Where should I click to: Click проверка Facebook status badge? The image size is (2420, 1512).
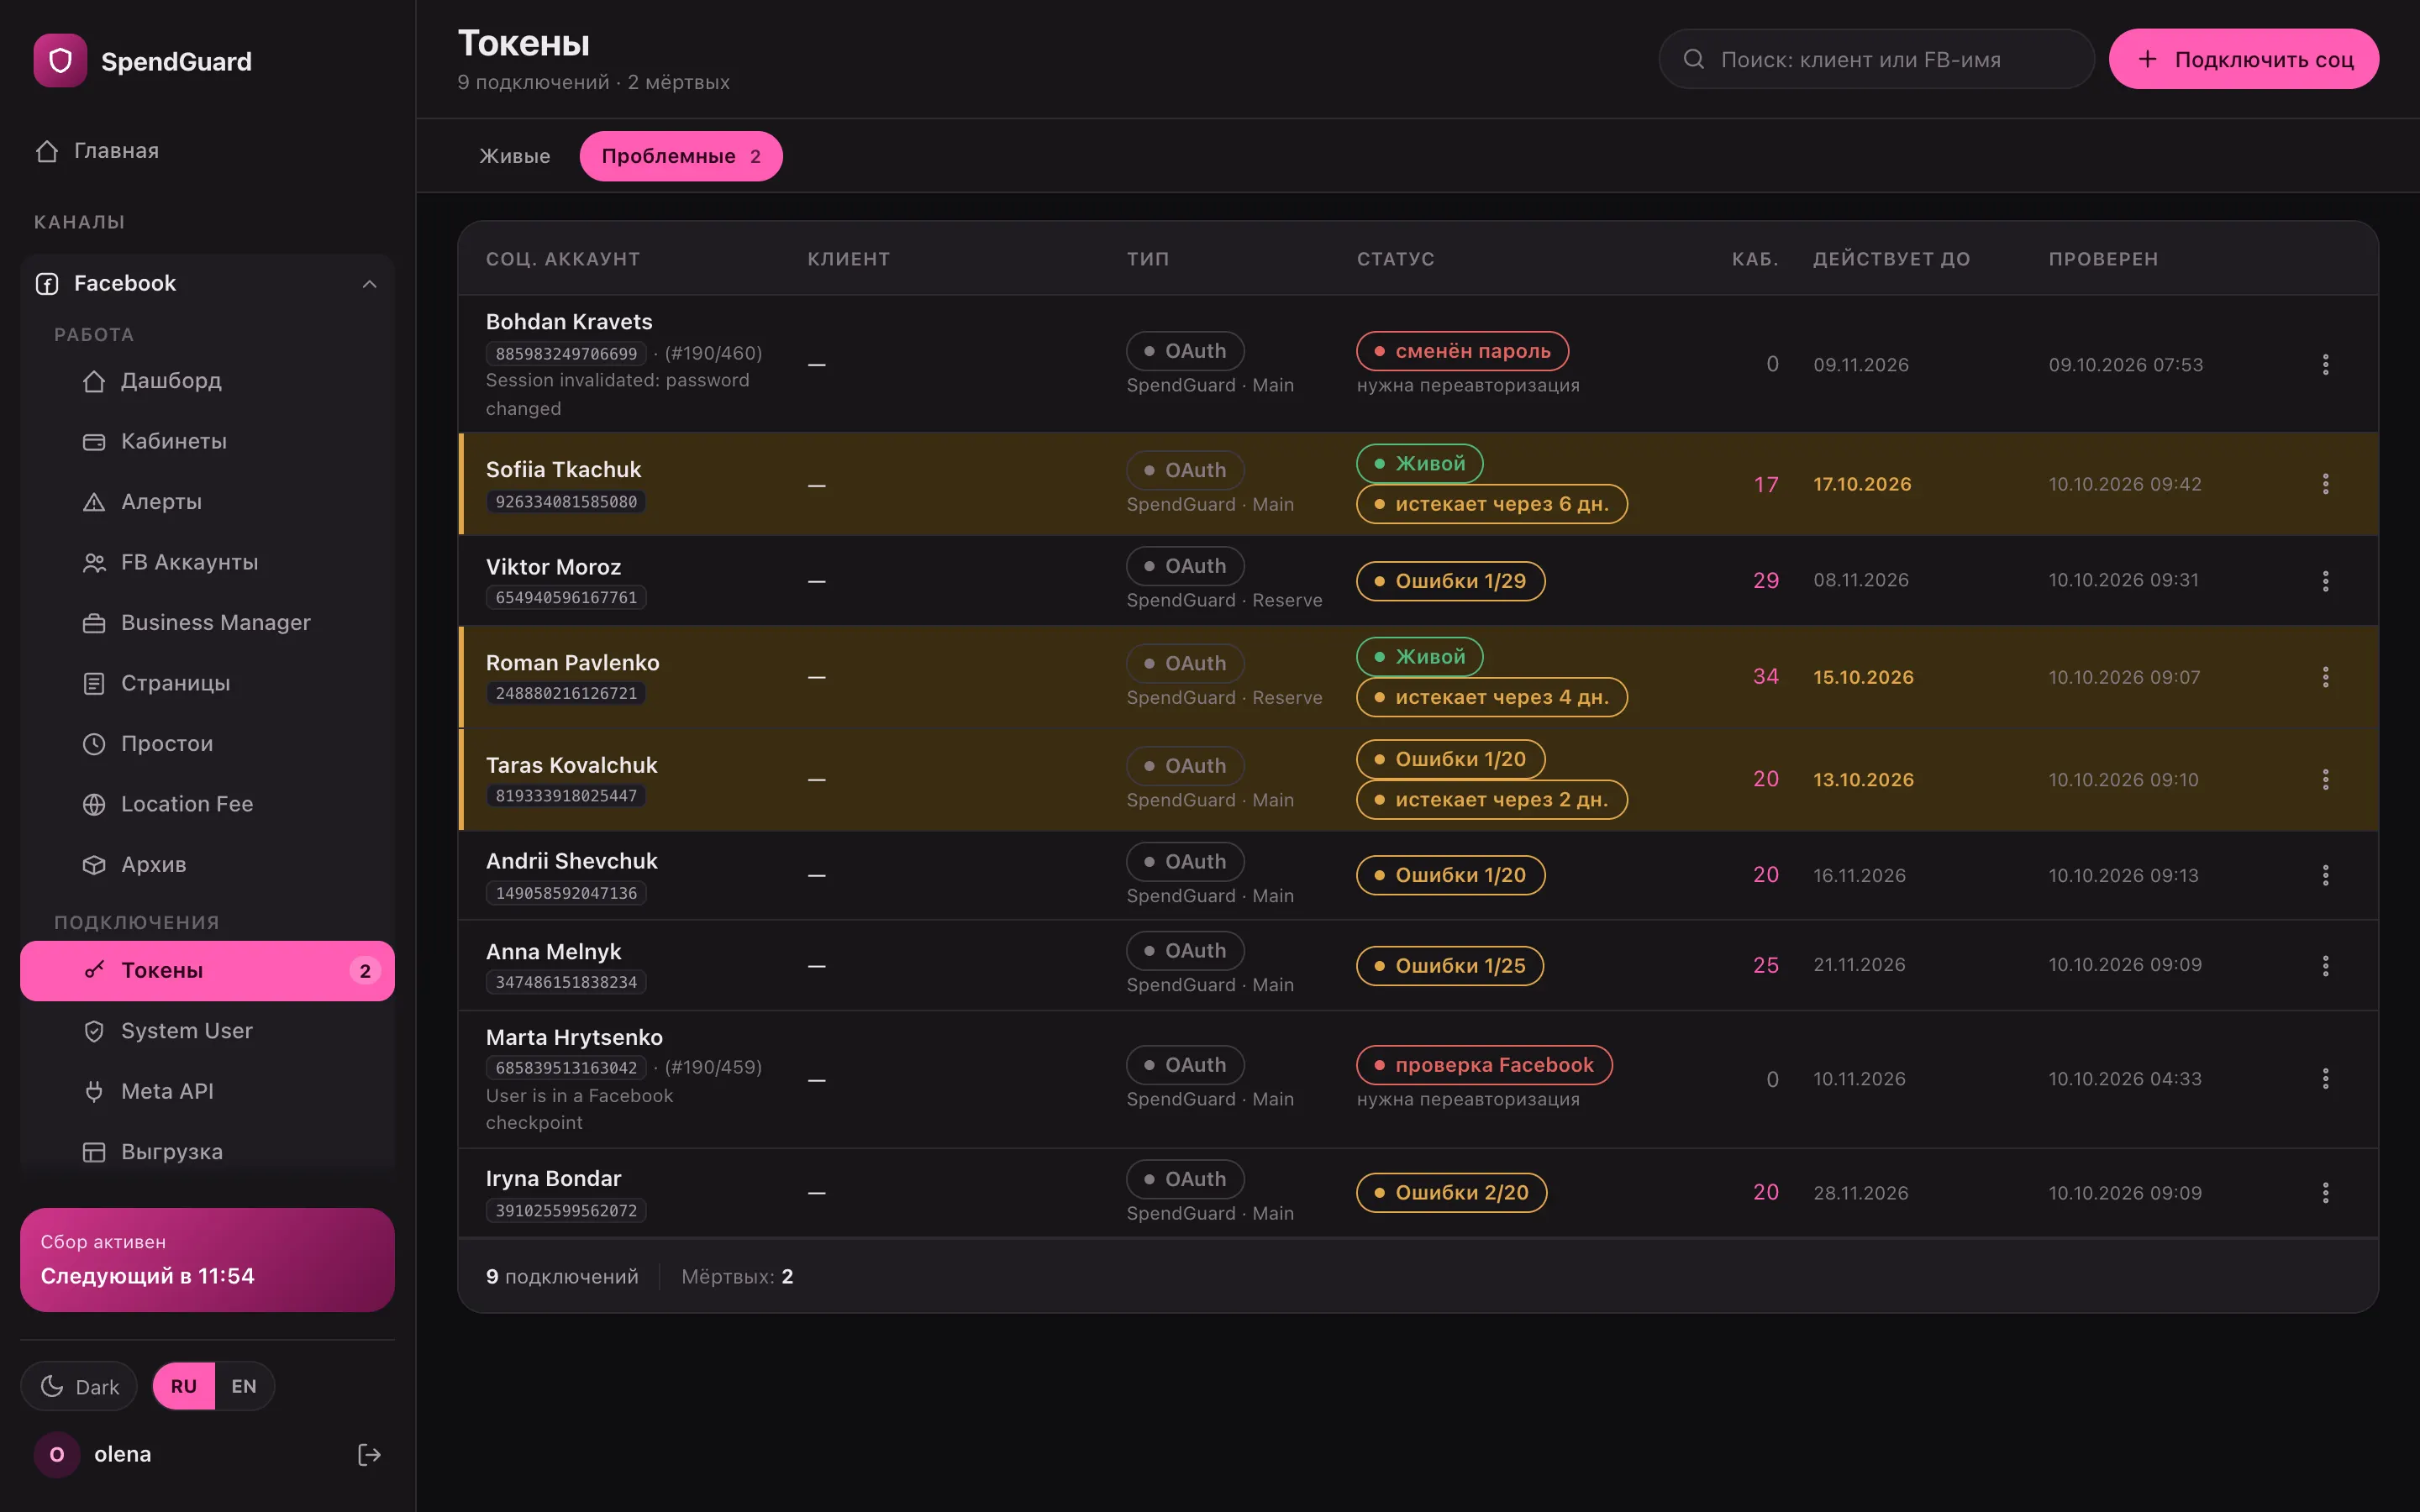tap(1484, 1065)
